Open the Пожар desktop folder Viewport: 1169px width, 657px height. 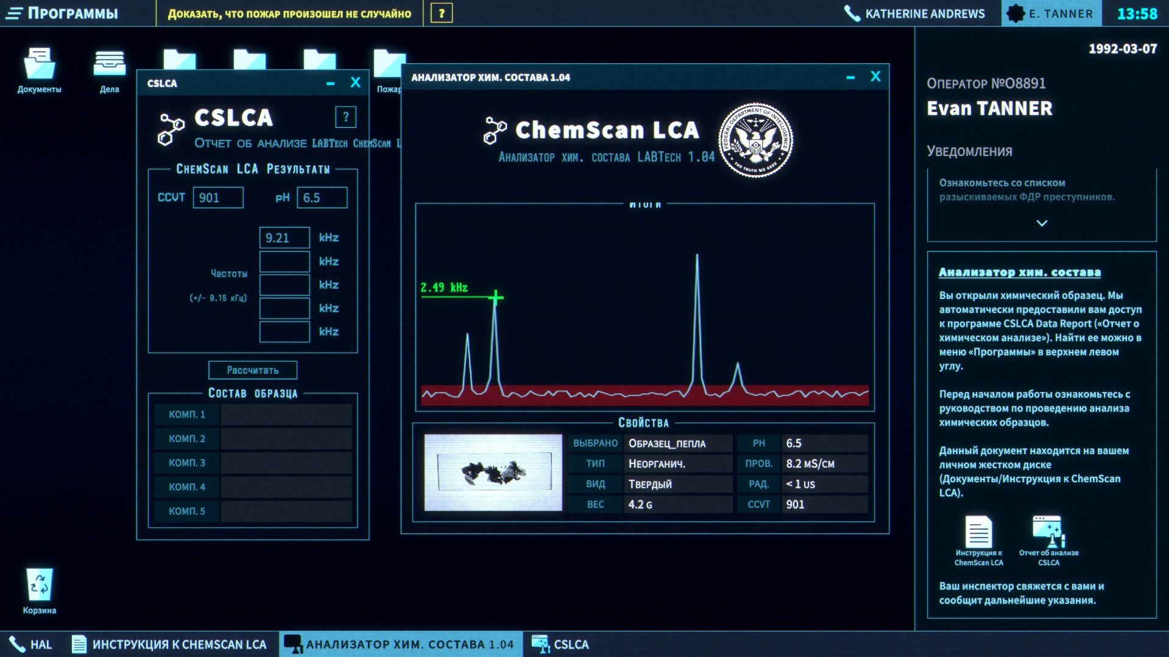pos(389,71)
